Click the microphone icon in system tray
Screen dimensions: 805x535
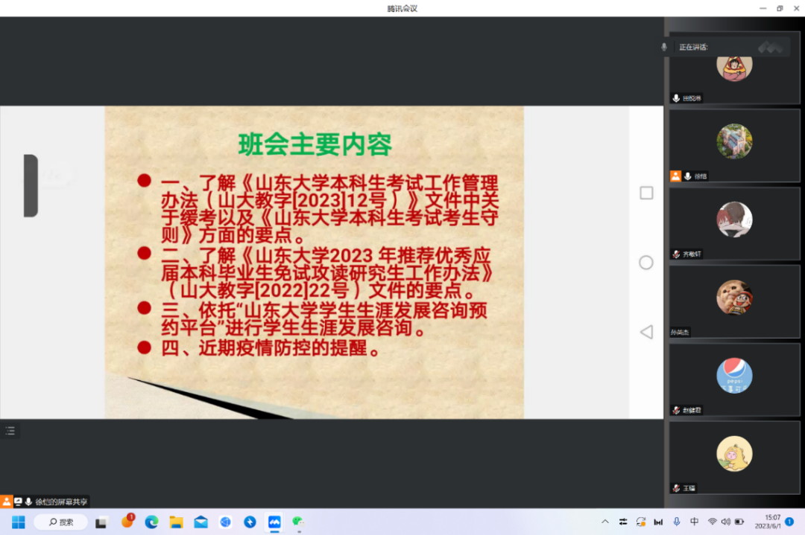(x=677, y=522)
